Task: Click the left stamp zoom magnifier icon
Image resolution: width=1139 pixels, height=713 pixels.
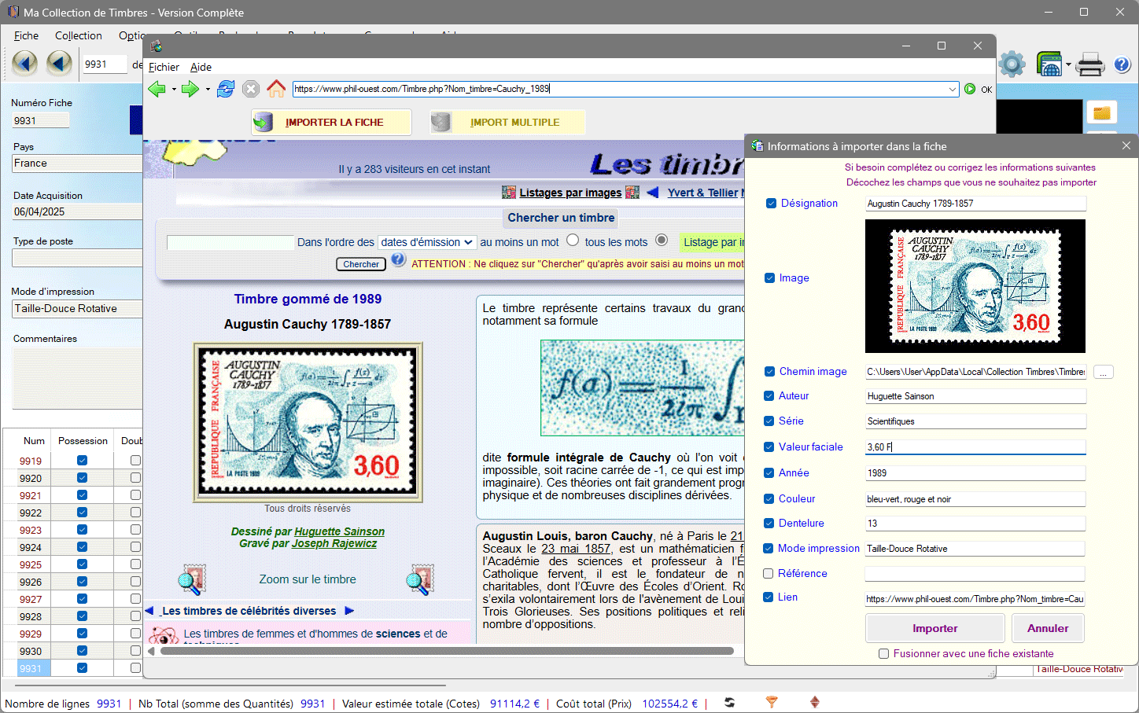Action: 191,579
